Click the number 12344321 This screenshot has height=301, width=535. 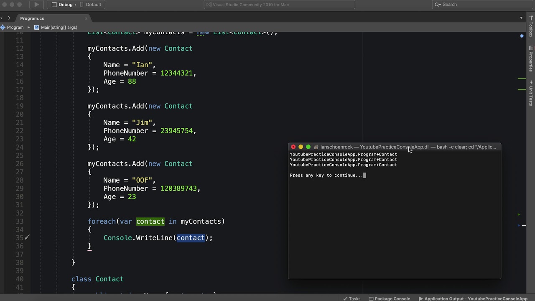[177, 73]
